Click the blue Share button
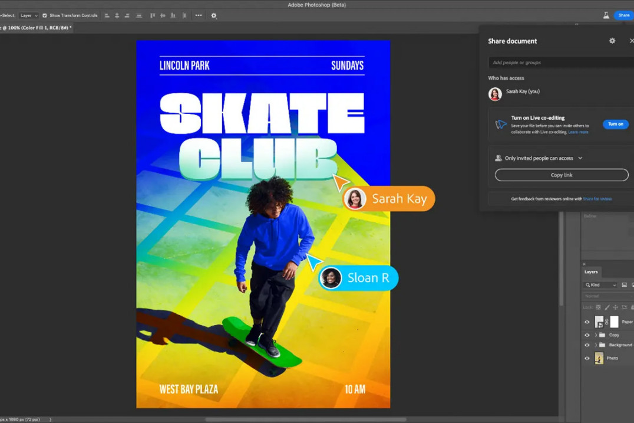 pos(624,15)
